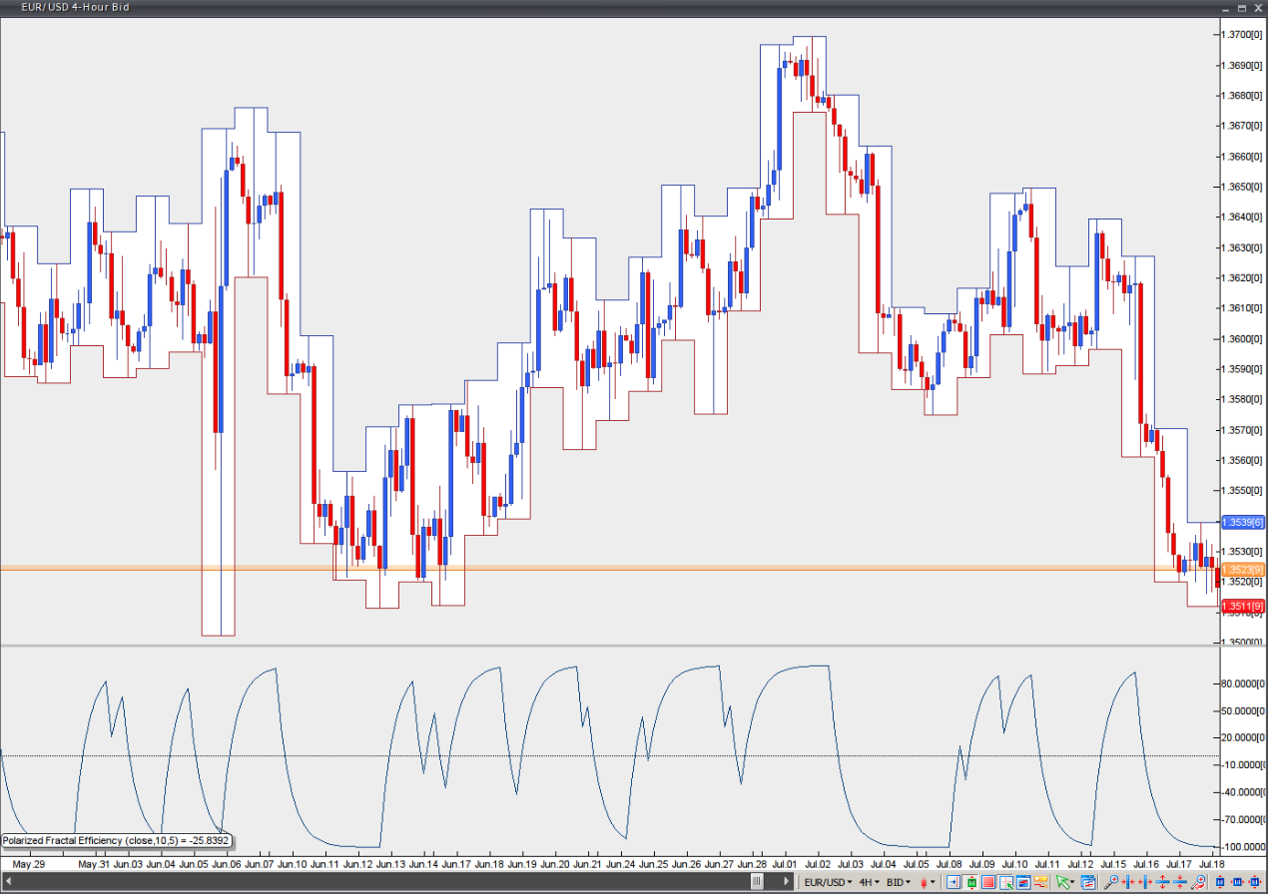1268x894 pixels.
Task: Toggle the red grid square icon
Action: pyautogui.click(x=988, y=882)
